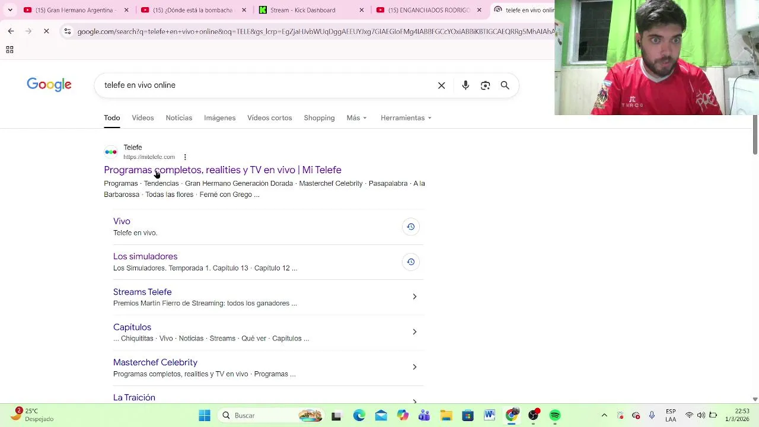
Task: Close the ENGANCHADOS RODRIGO tab
Action: point(479,10)
